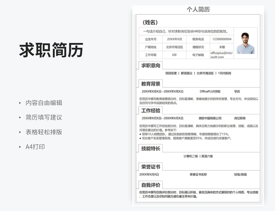Viewport: 275px width, 211px height.
Task: Click the 北京市海淀区 table cell
Action: [174, 47]
